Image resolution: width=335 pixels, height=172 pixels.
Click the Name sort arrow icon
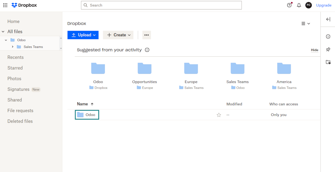pyautogui.click(x=92, y=104)
